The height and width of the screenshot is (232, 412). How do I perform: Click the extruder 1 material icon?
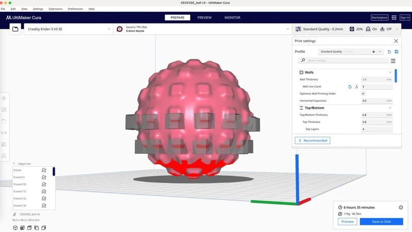(x=119, y=29)
